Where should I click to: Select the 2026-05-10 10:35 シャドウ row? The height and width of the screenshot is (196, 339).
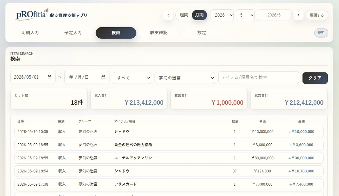[169, 132]
